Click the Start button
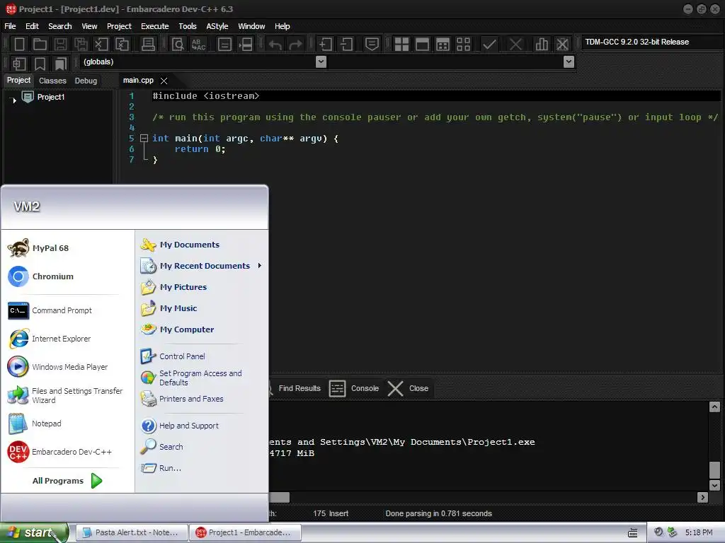 tap(34, 533)
